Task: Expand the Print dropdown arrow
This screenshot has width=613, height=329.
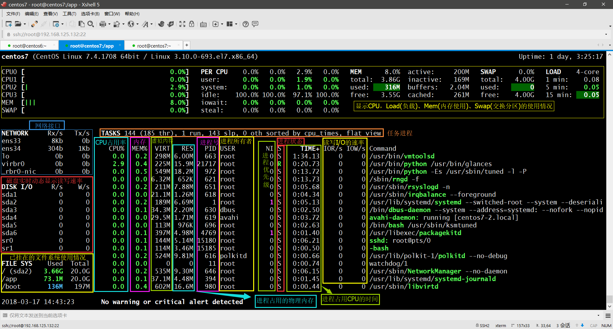Action: coord(109,24)
